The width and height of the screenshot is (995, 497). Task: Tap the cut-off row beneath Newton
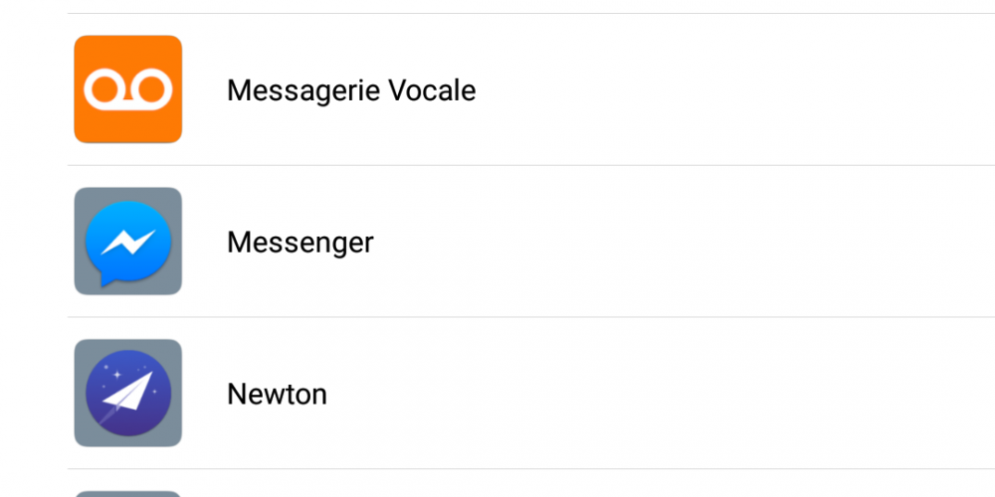531,484
